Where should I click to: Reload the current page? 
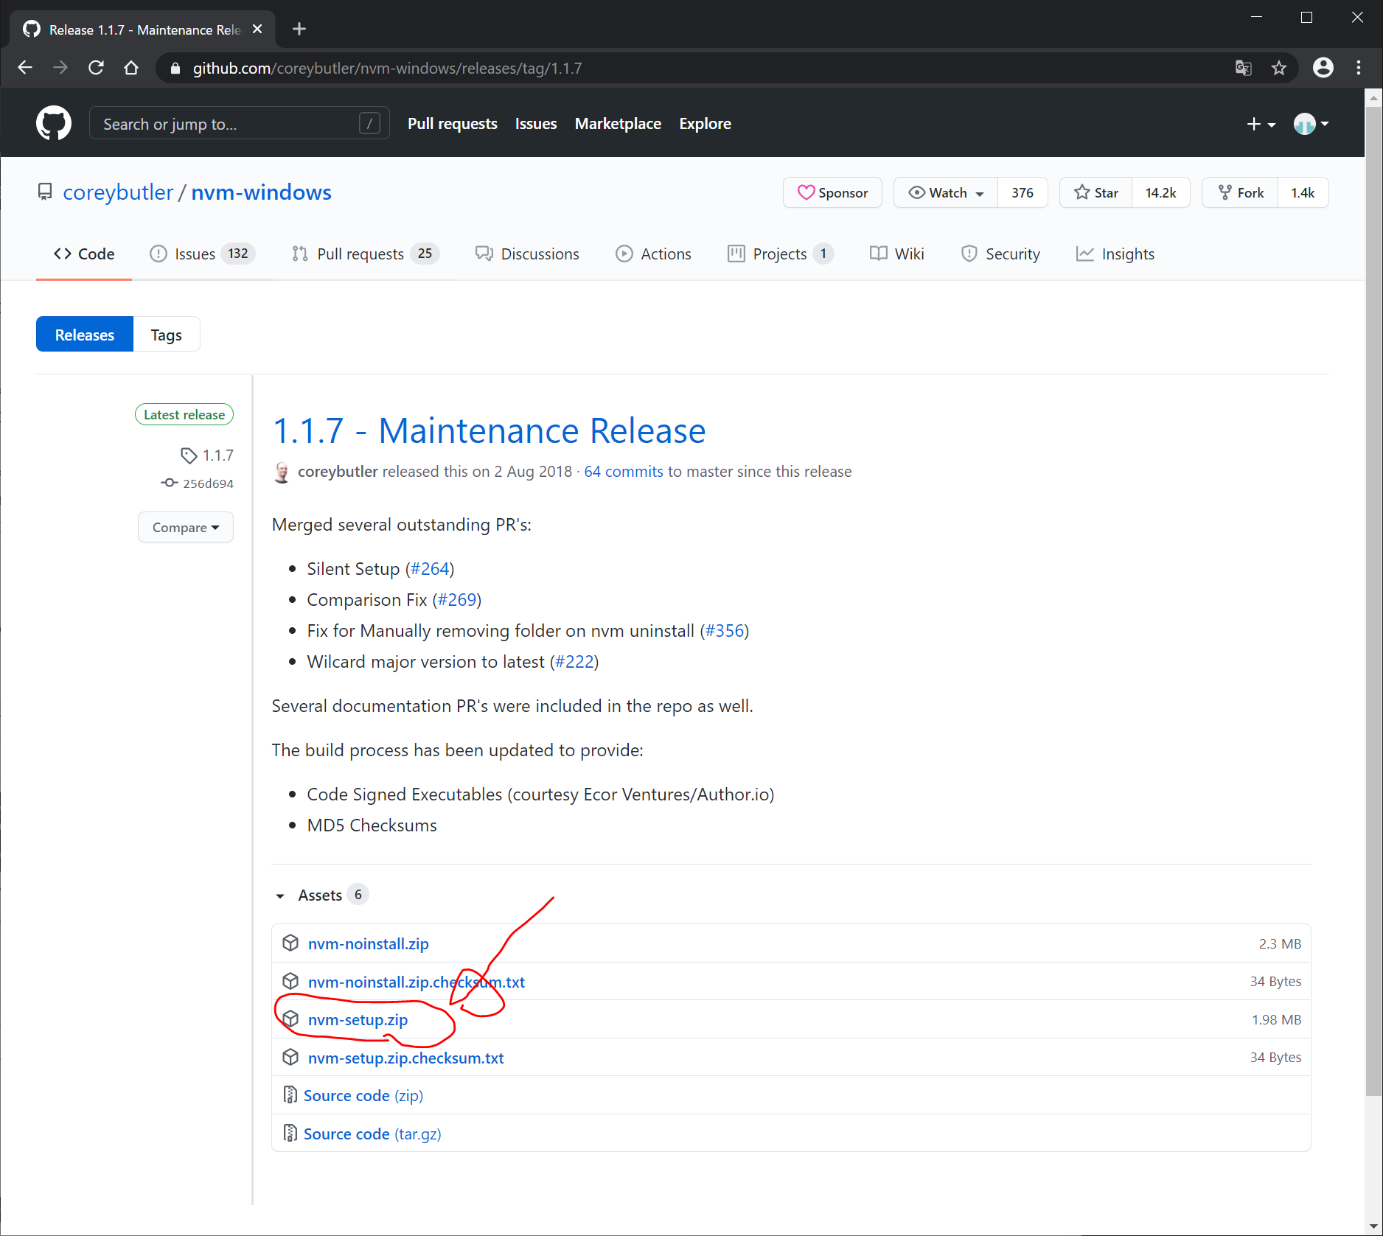click(x=96, y=68)
